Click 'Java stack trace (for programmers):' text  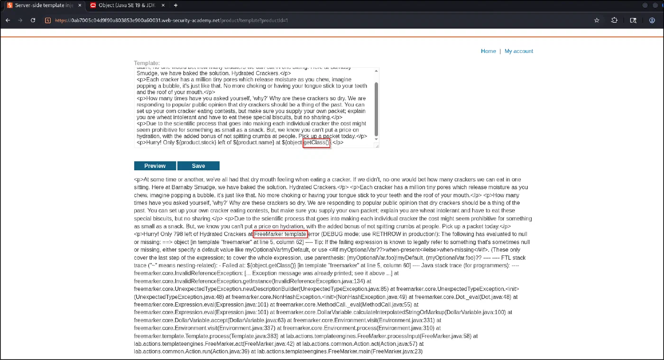coord(464,265)
